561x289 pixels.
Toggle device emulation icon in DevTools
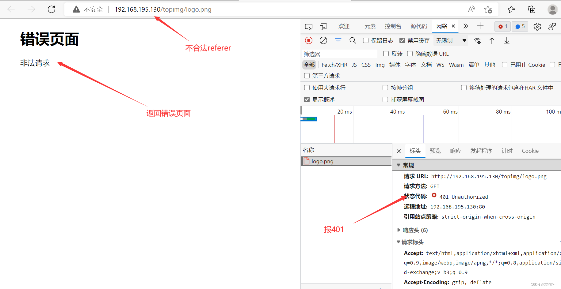323,27
